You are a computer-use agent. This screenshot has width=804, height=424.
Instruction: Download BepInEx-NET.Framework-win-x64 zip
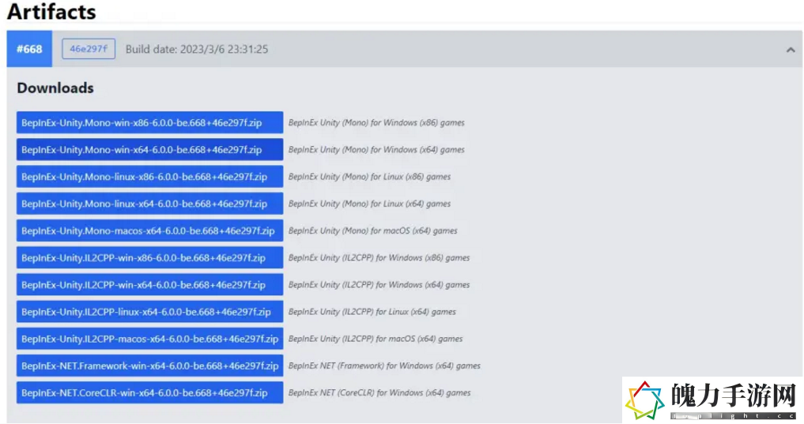(149, 366)
